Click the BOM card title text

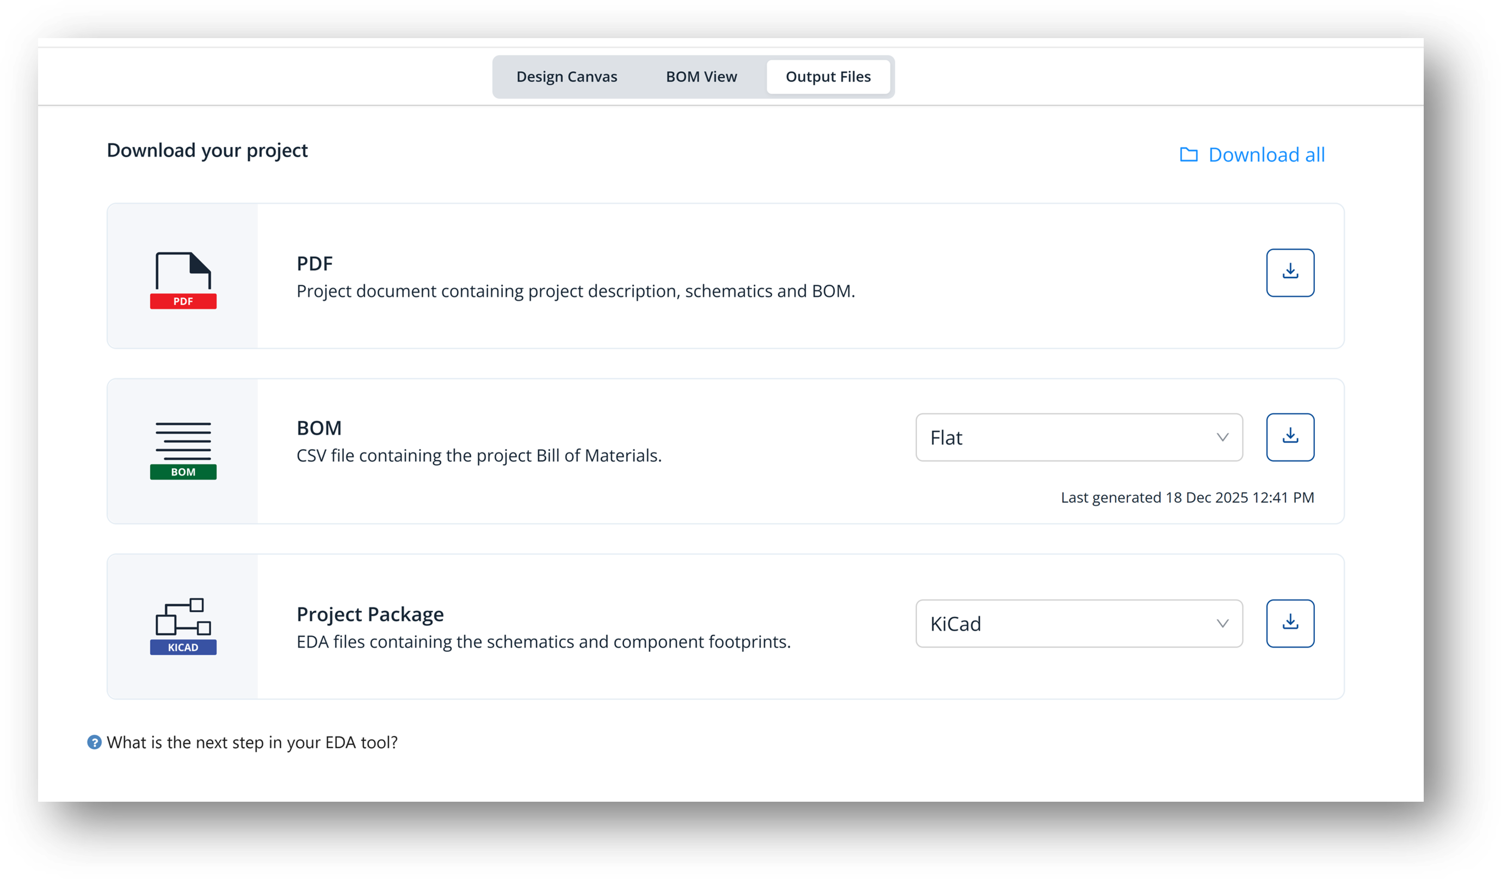pos(319,428)
